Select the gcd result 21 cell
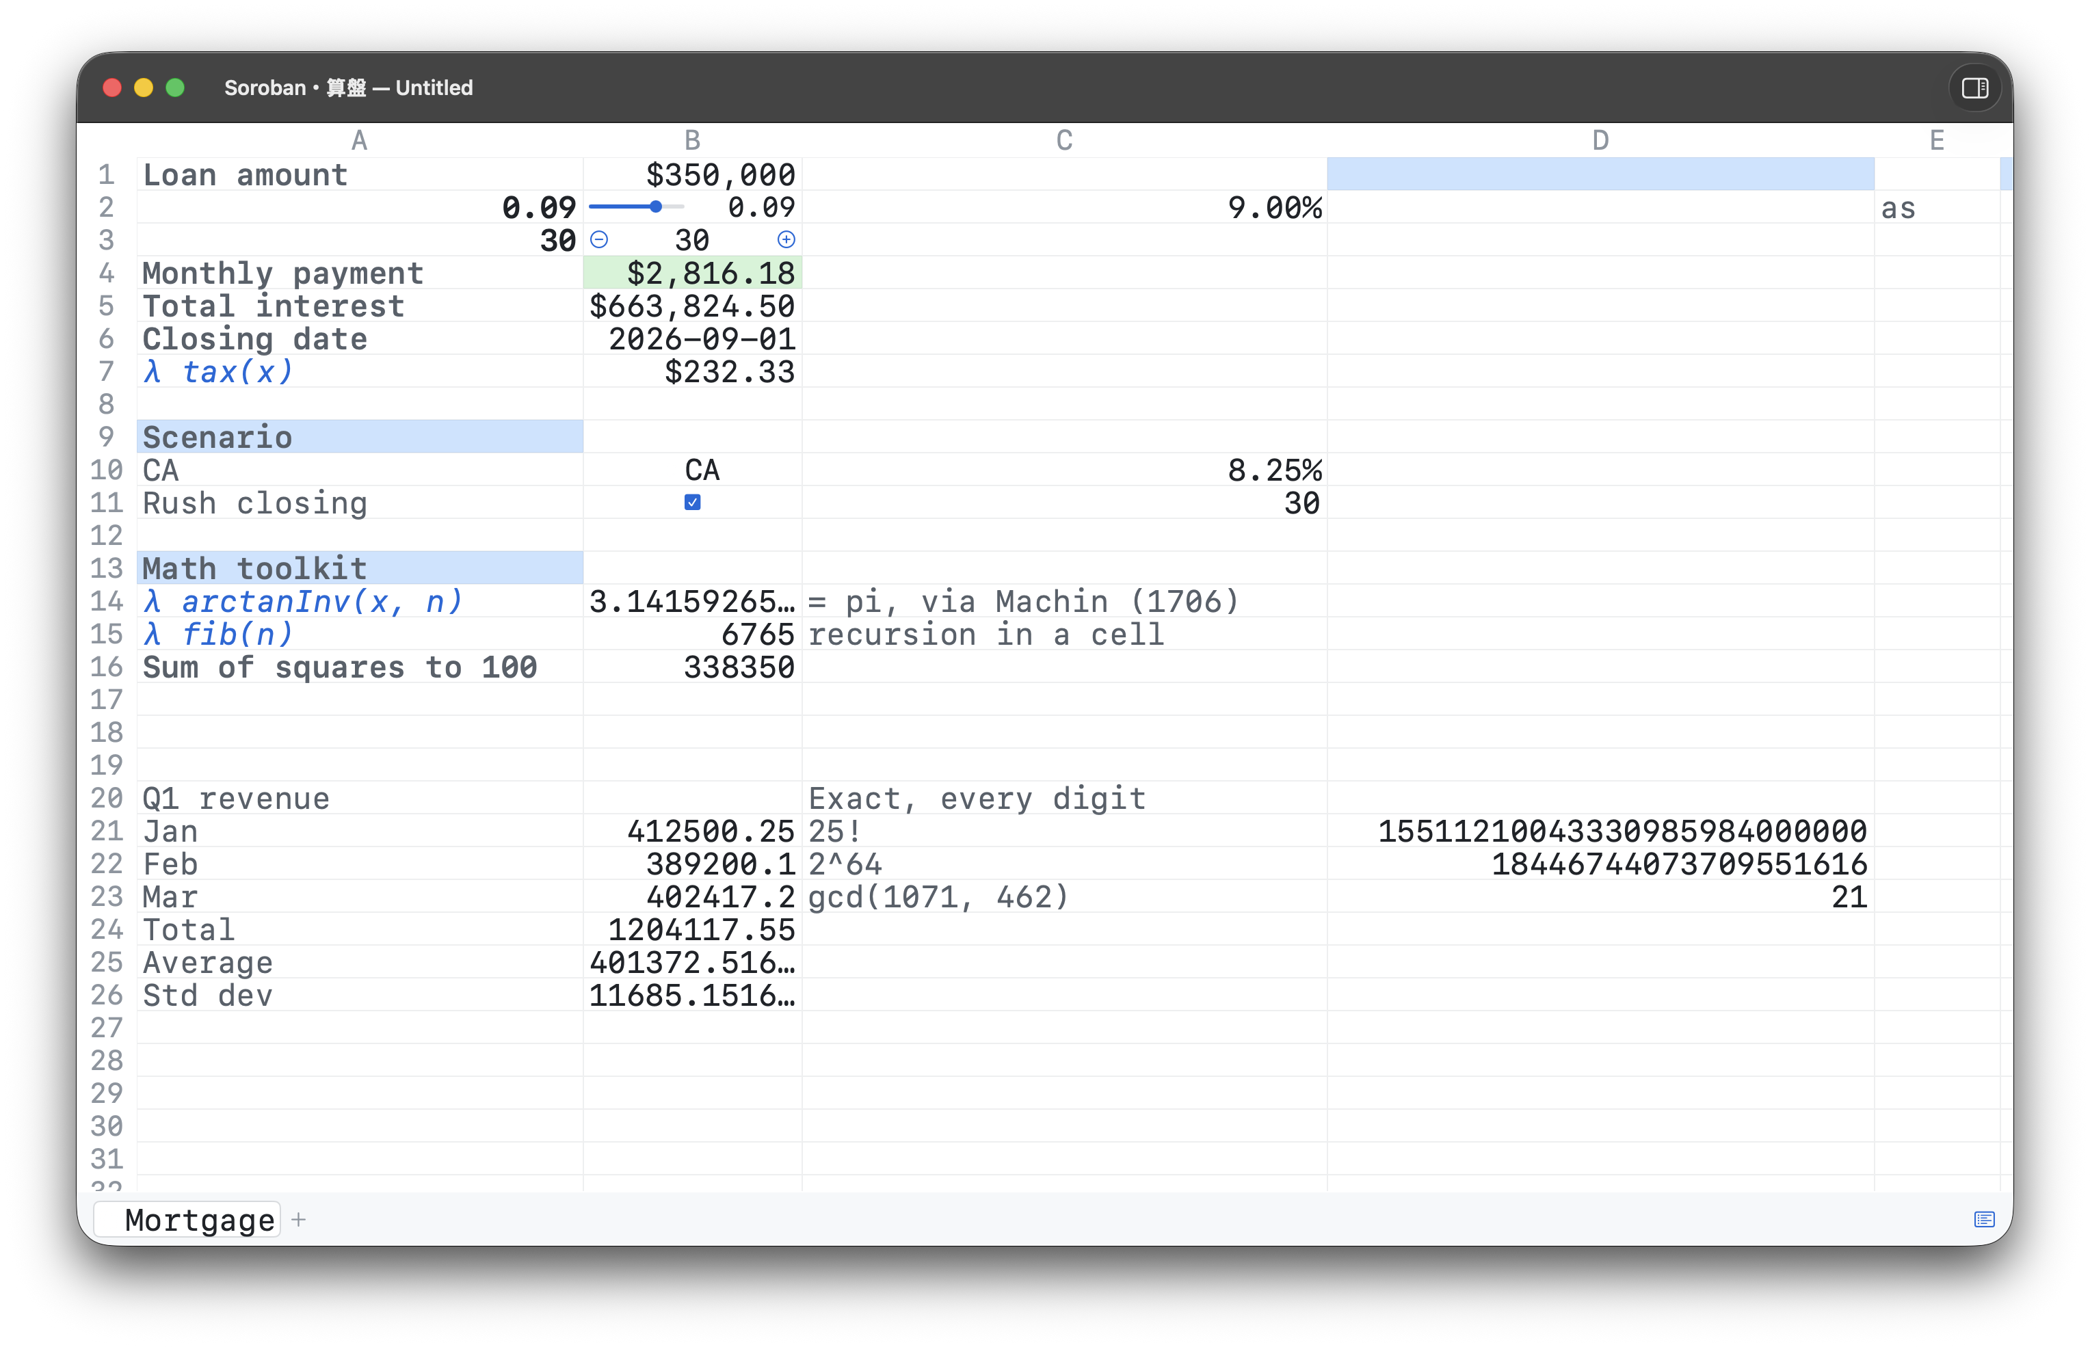This screenshot has width=2090, height=1347. (1600, 896)
